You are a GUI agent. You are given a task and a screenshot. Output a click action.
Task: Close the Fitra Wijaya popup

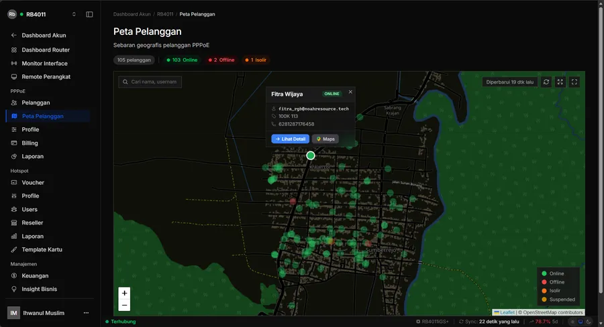click(x=350, y=92)
